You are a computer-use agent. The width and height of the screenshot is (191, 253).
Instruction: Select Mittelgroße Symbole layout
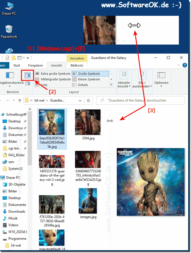[x=53, y=79]
